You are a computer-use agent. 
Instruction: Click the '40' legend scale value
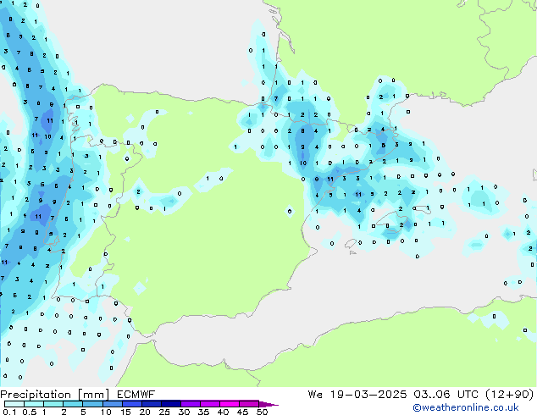[223, 412]
